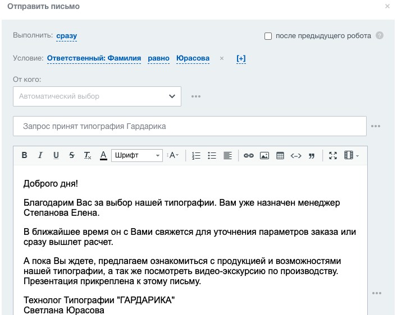Close the Отправить письмо dialog
This screenshot has width=397, height=315.
pos(387,6)
